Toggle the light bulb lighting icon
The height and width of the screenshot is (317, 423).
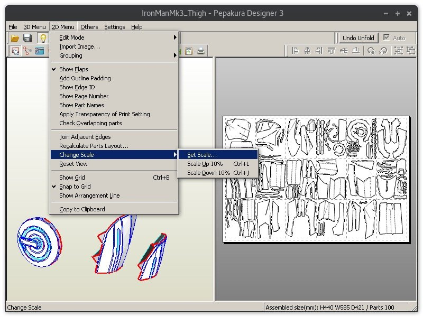click(x=43, y=38)
